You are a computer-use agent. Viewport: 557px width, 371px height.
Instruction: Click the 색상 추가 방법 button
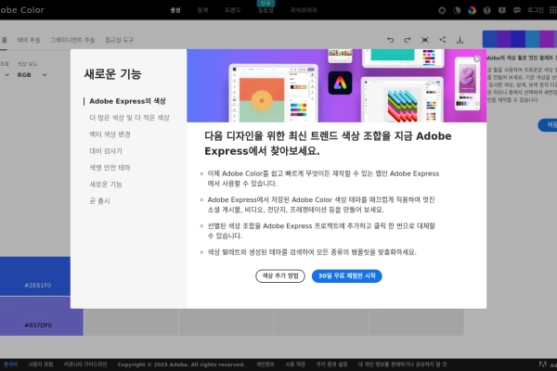pyautogui.click(x=280, y=275)
